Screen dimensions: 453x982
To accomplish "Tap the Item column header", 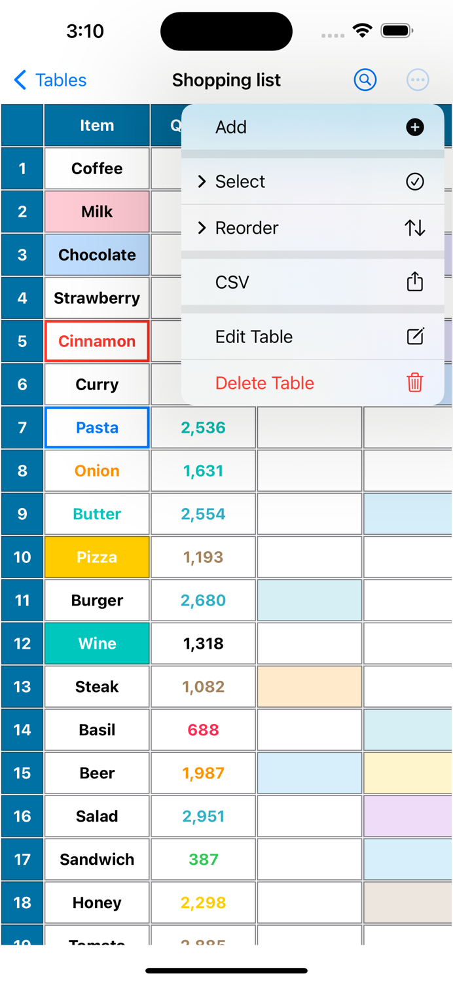I will (96, 125).
